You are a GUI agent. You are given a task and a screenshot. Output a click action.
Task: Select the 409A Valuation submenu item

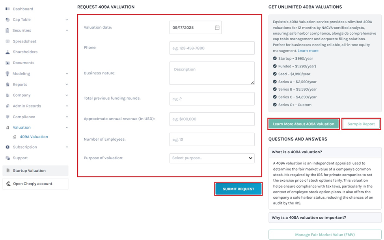pos(34,137)
